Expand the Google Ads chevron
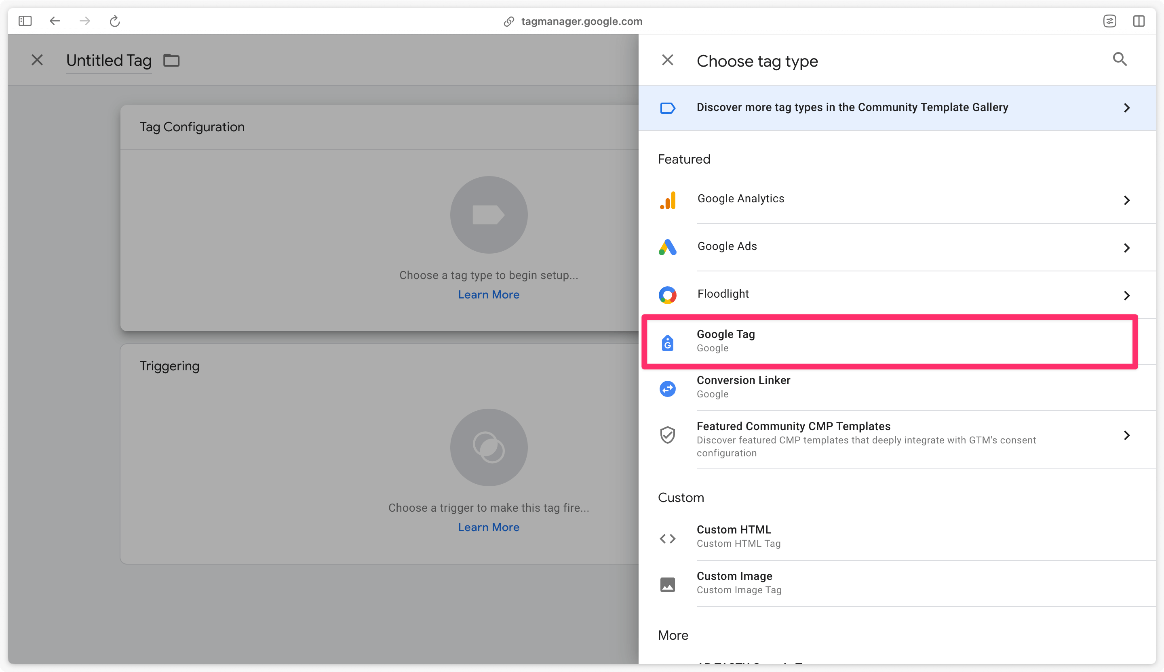1164x672 pixels. [1126, 248]
